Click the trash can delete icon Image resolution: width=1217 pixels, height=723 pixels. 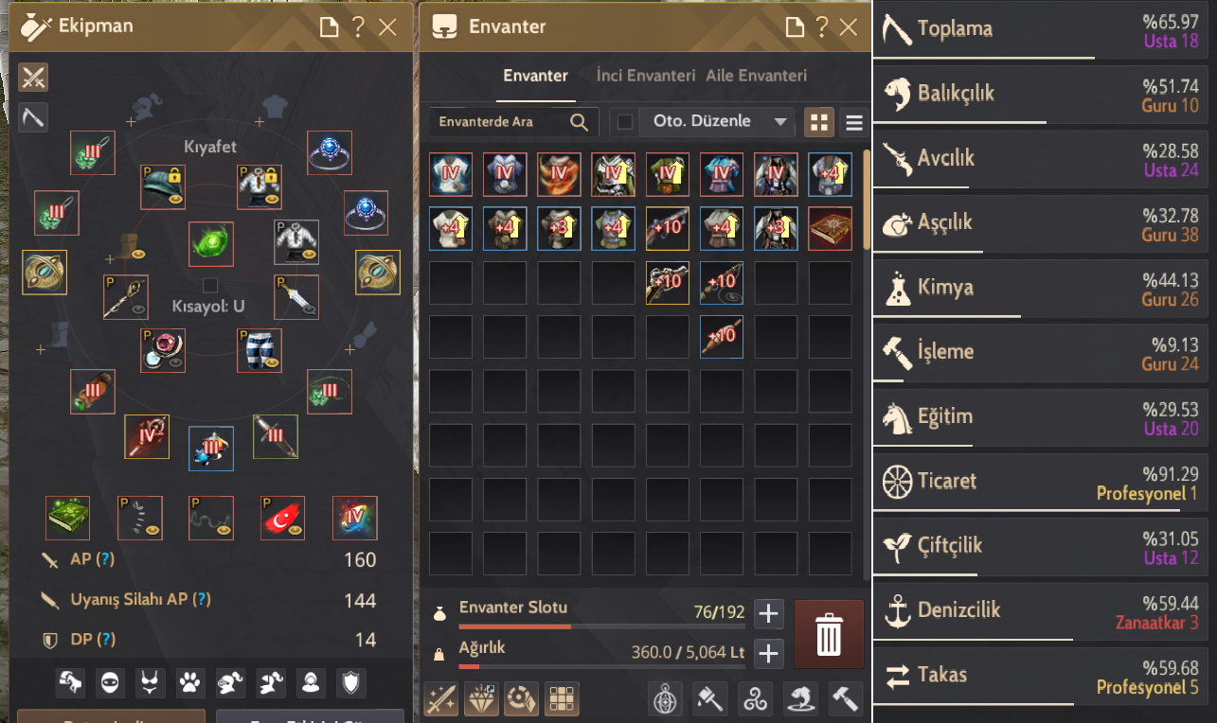point(829,634)
